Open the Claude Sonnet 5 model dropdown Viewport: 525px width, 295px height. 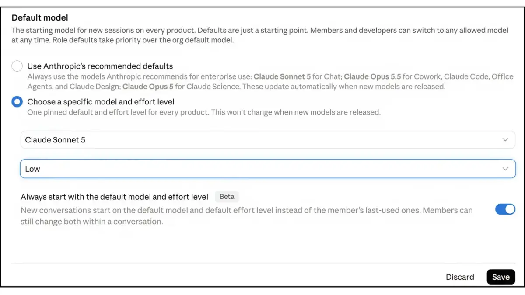tap(268, 140)
